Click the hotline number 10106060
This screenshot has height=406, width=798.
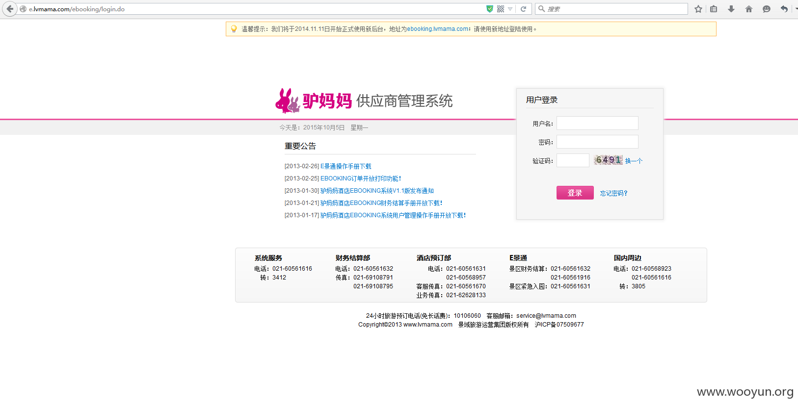[467, 316]
